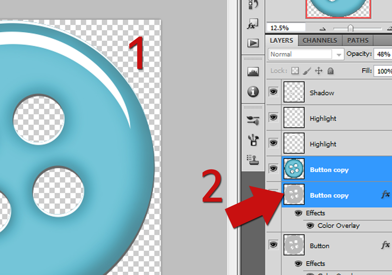Viewport: 392px width, 275px height.
Task: Click the Navigator zoom slider handle
Action: coord(350,28)
